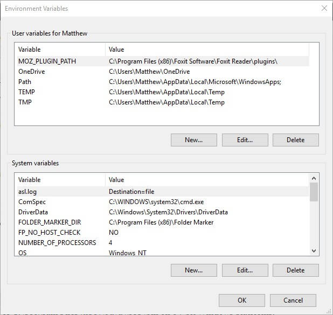Image resolution: width=333 pixels, height=315 pixels.
Task: Click the Windows_NT value
Action: (127, 253)
